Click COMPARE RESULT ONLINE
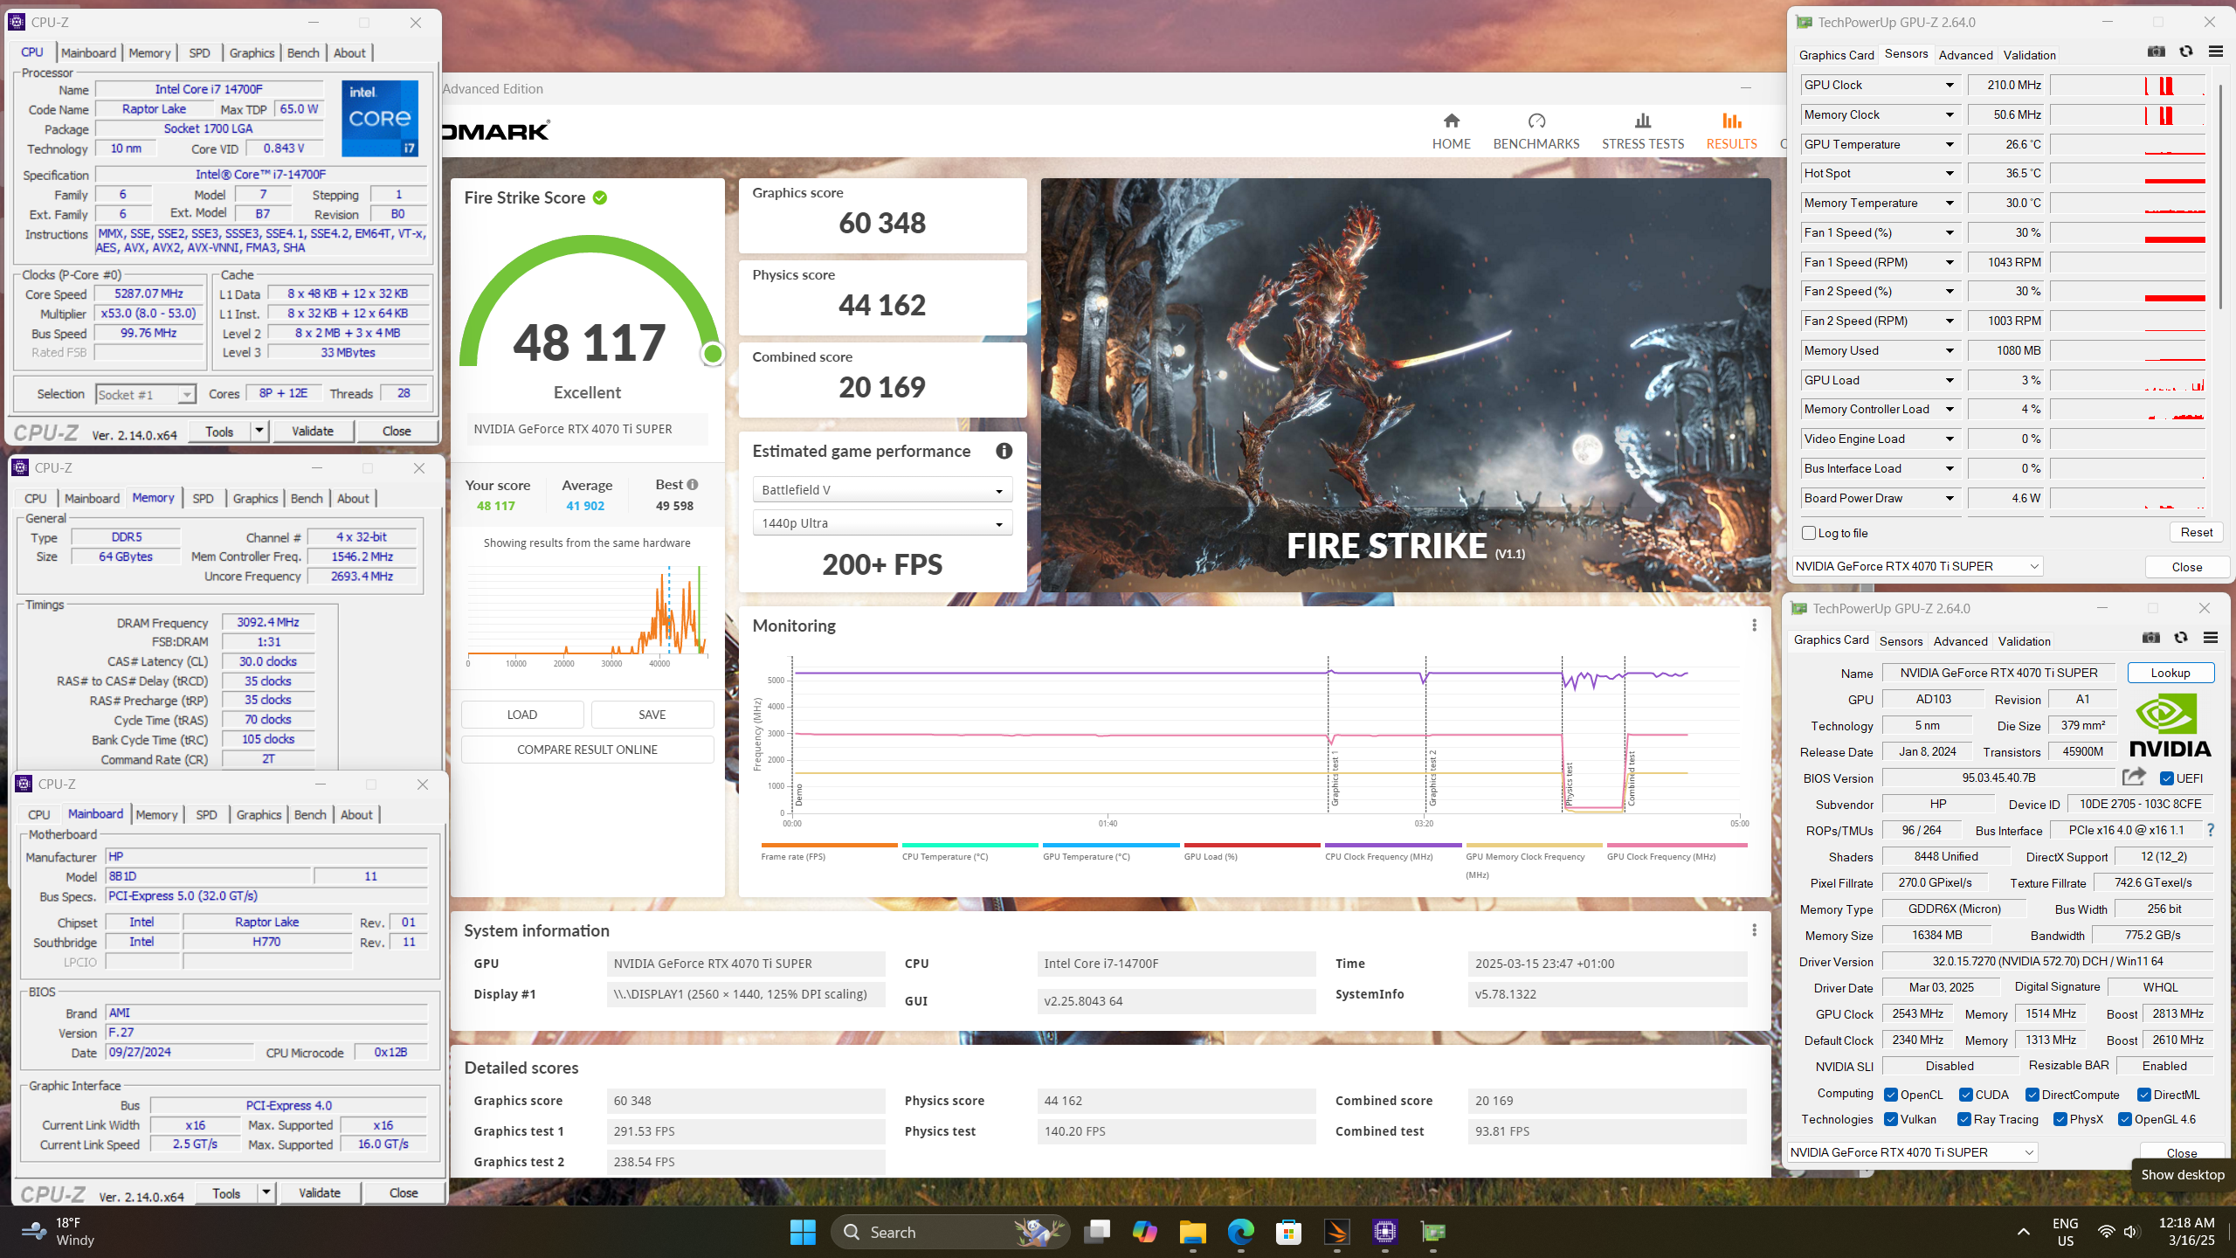Image resolution: width=2236 pixels, height=1258 pixels. point(587,750)
